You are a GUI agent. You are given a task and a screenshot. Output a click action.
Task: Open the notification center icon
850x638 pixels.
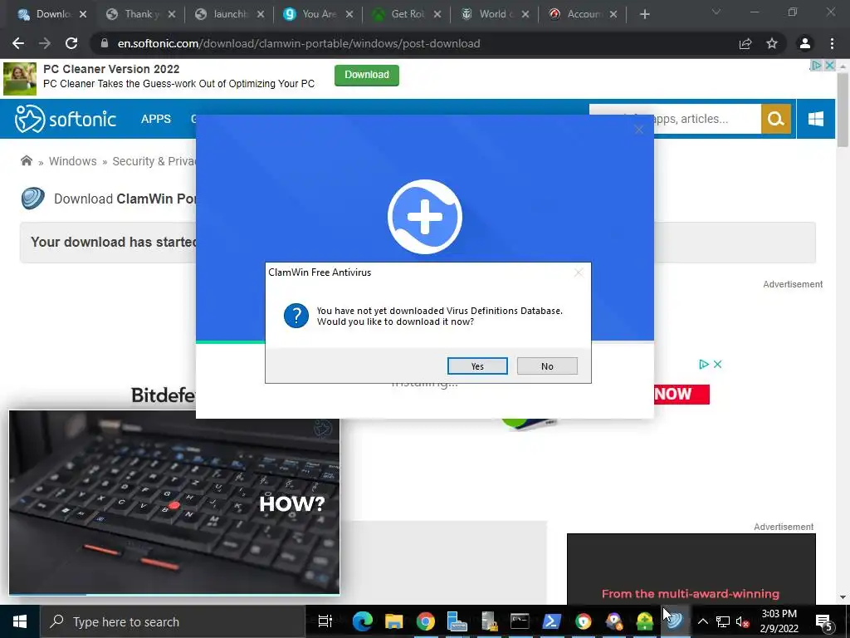[824, 621]
